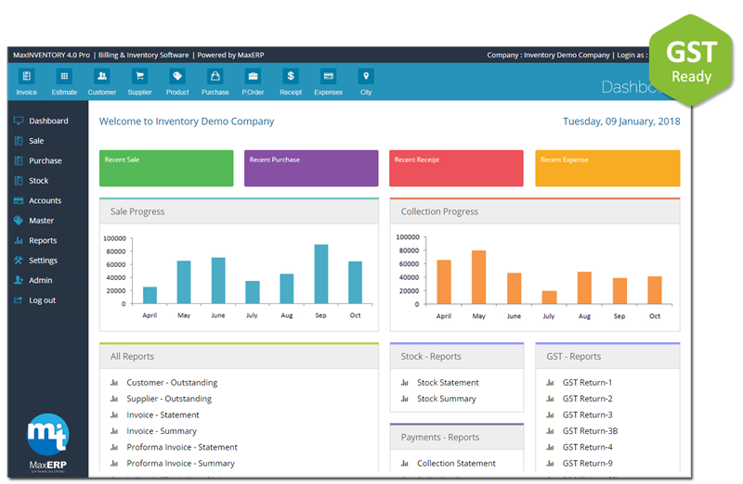743x484 pixels.
Task: Open Collection Statement report
Action: click(456, 464)
